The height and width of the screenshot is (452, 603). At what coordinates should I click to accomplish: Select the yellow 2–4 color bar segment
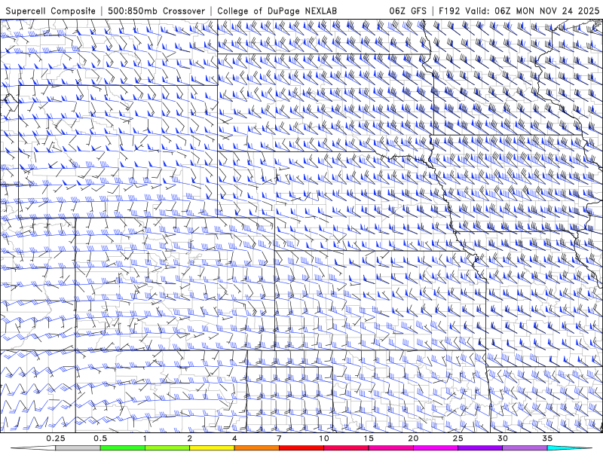tap(212, 448)
